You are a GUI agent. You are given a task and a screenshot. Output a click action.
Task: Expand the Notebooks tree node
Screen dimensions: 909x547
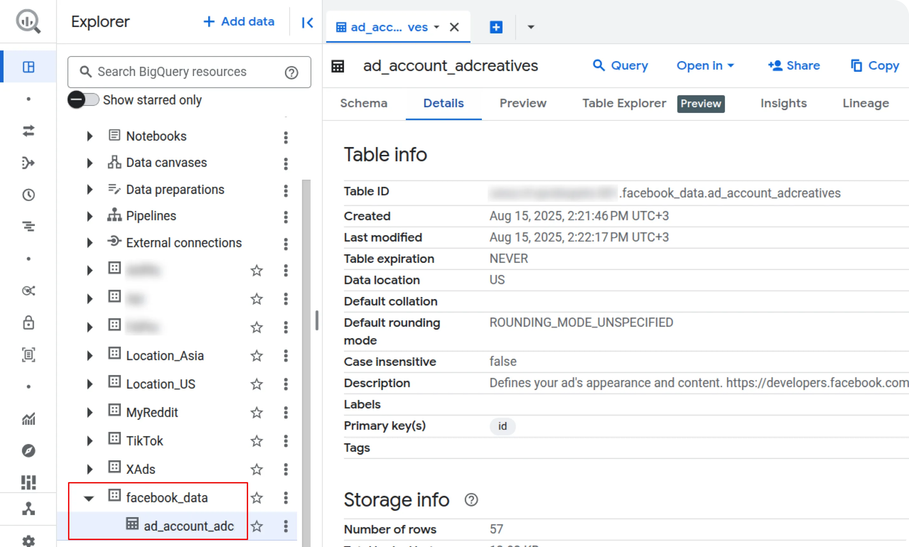pyautogui.click(x=89, y=136)
